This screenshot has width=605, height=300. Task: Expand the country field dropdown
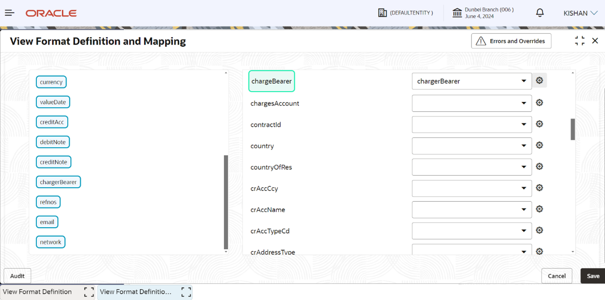pos(472,146)
